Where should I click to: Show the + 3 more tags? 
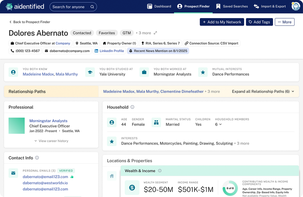(143, 33)
